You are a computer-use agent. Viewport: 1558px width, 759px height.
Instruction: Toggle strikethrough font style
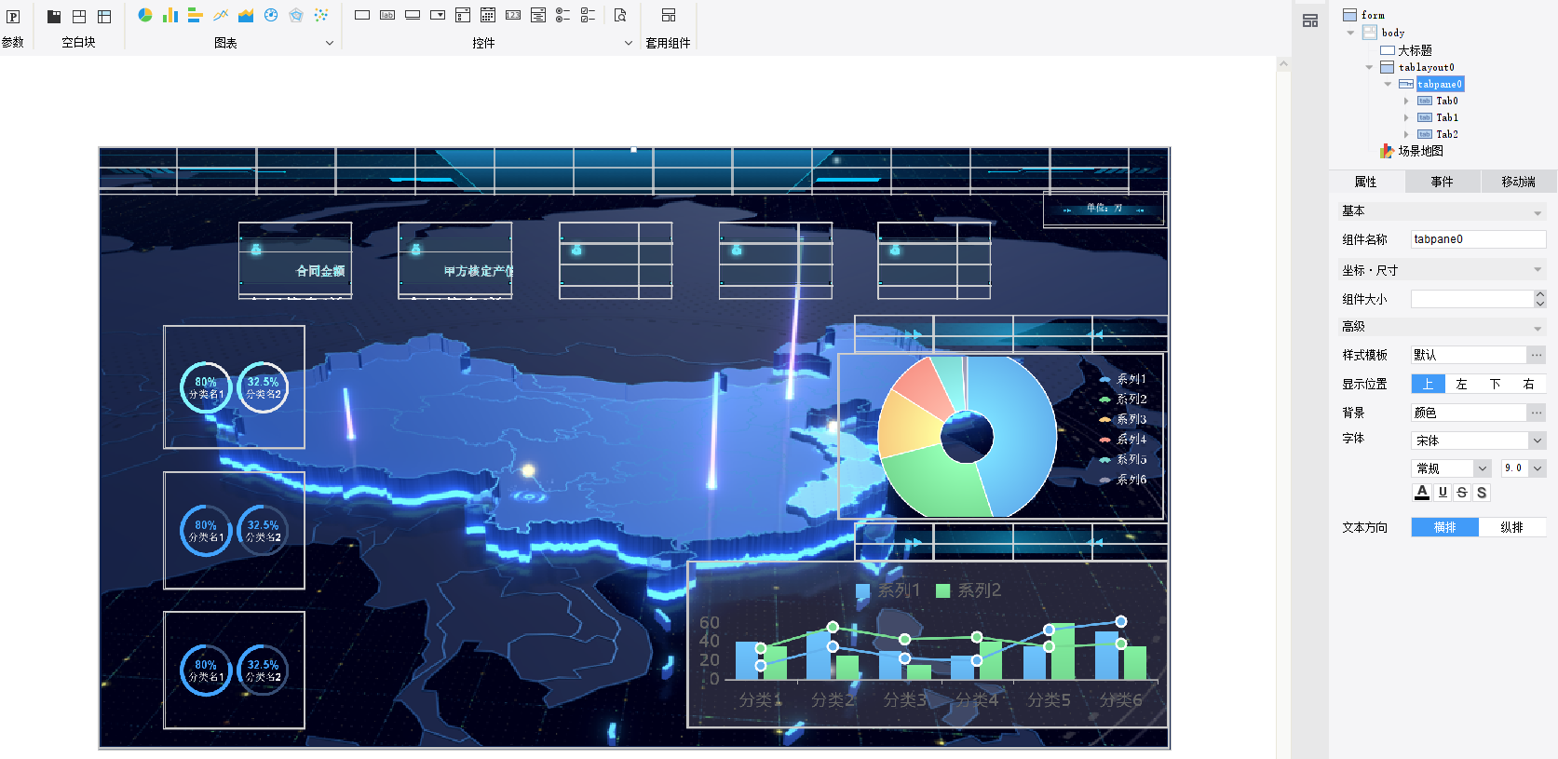[1462, 493]
